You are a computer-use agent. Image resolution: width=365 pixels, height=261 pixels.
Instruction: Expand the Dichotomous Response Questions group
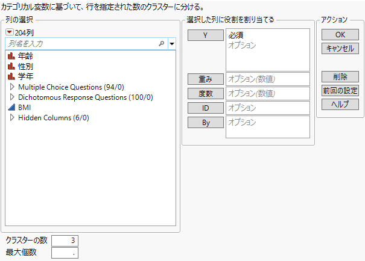(12, 97)
